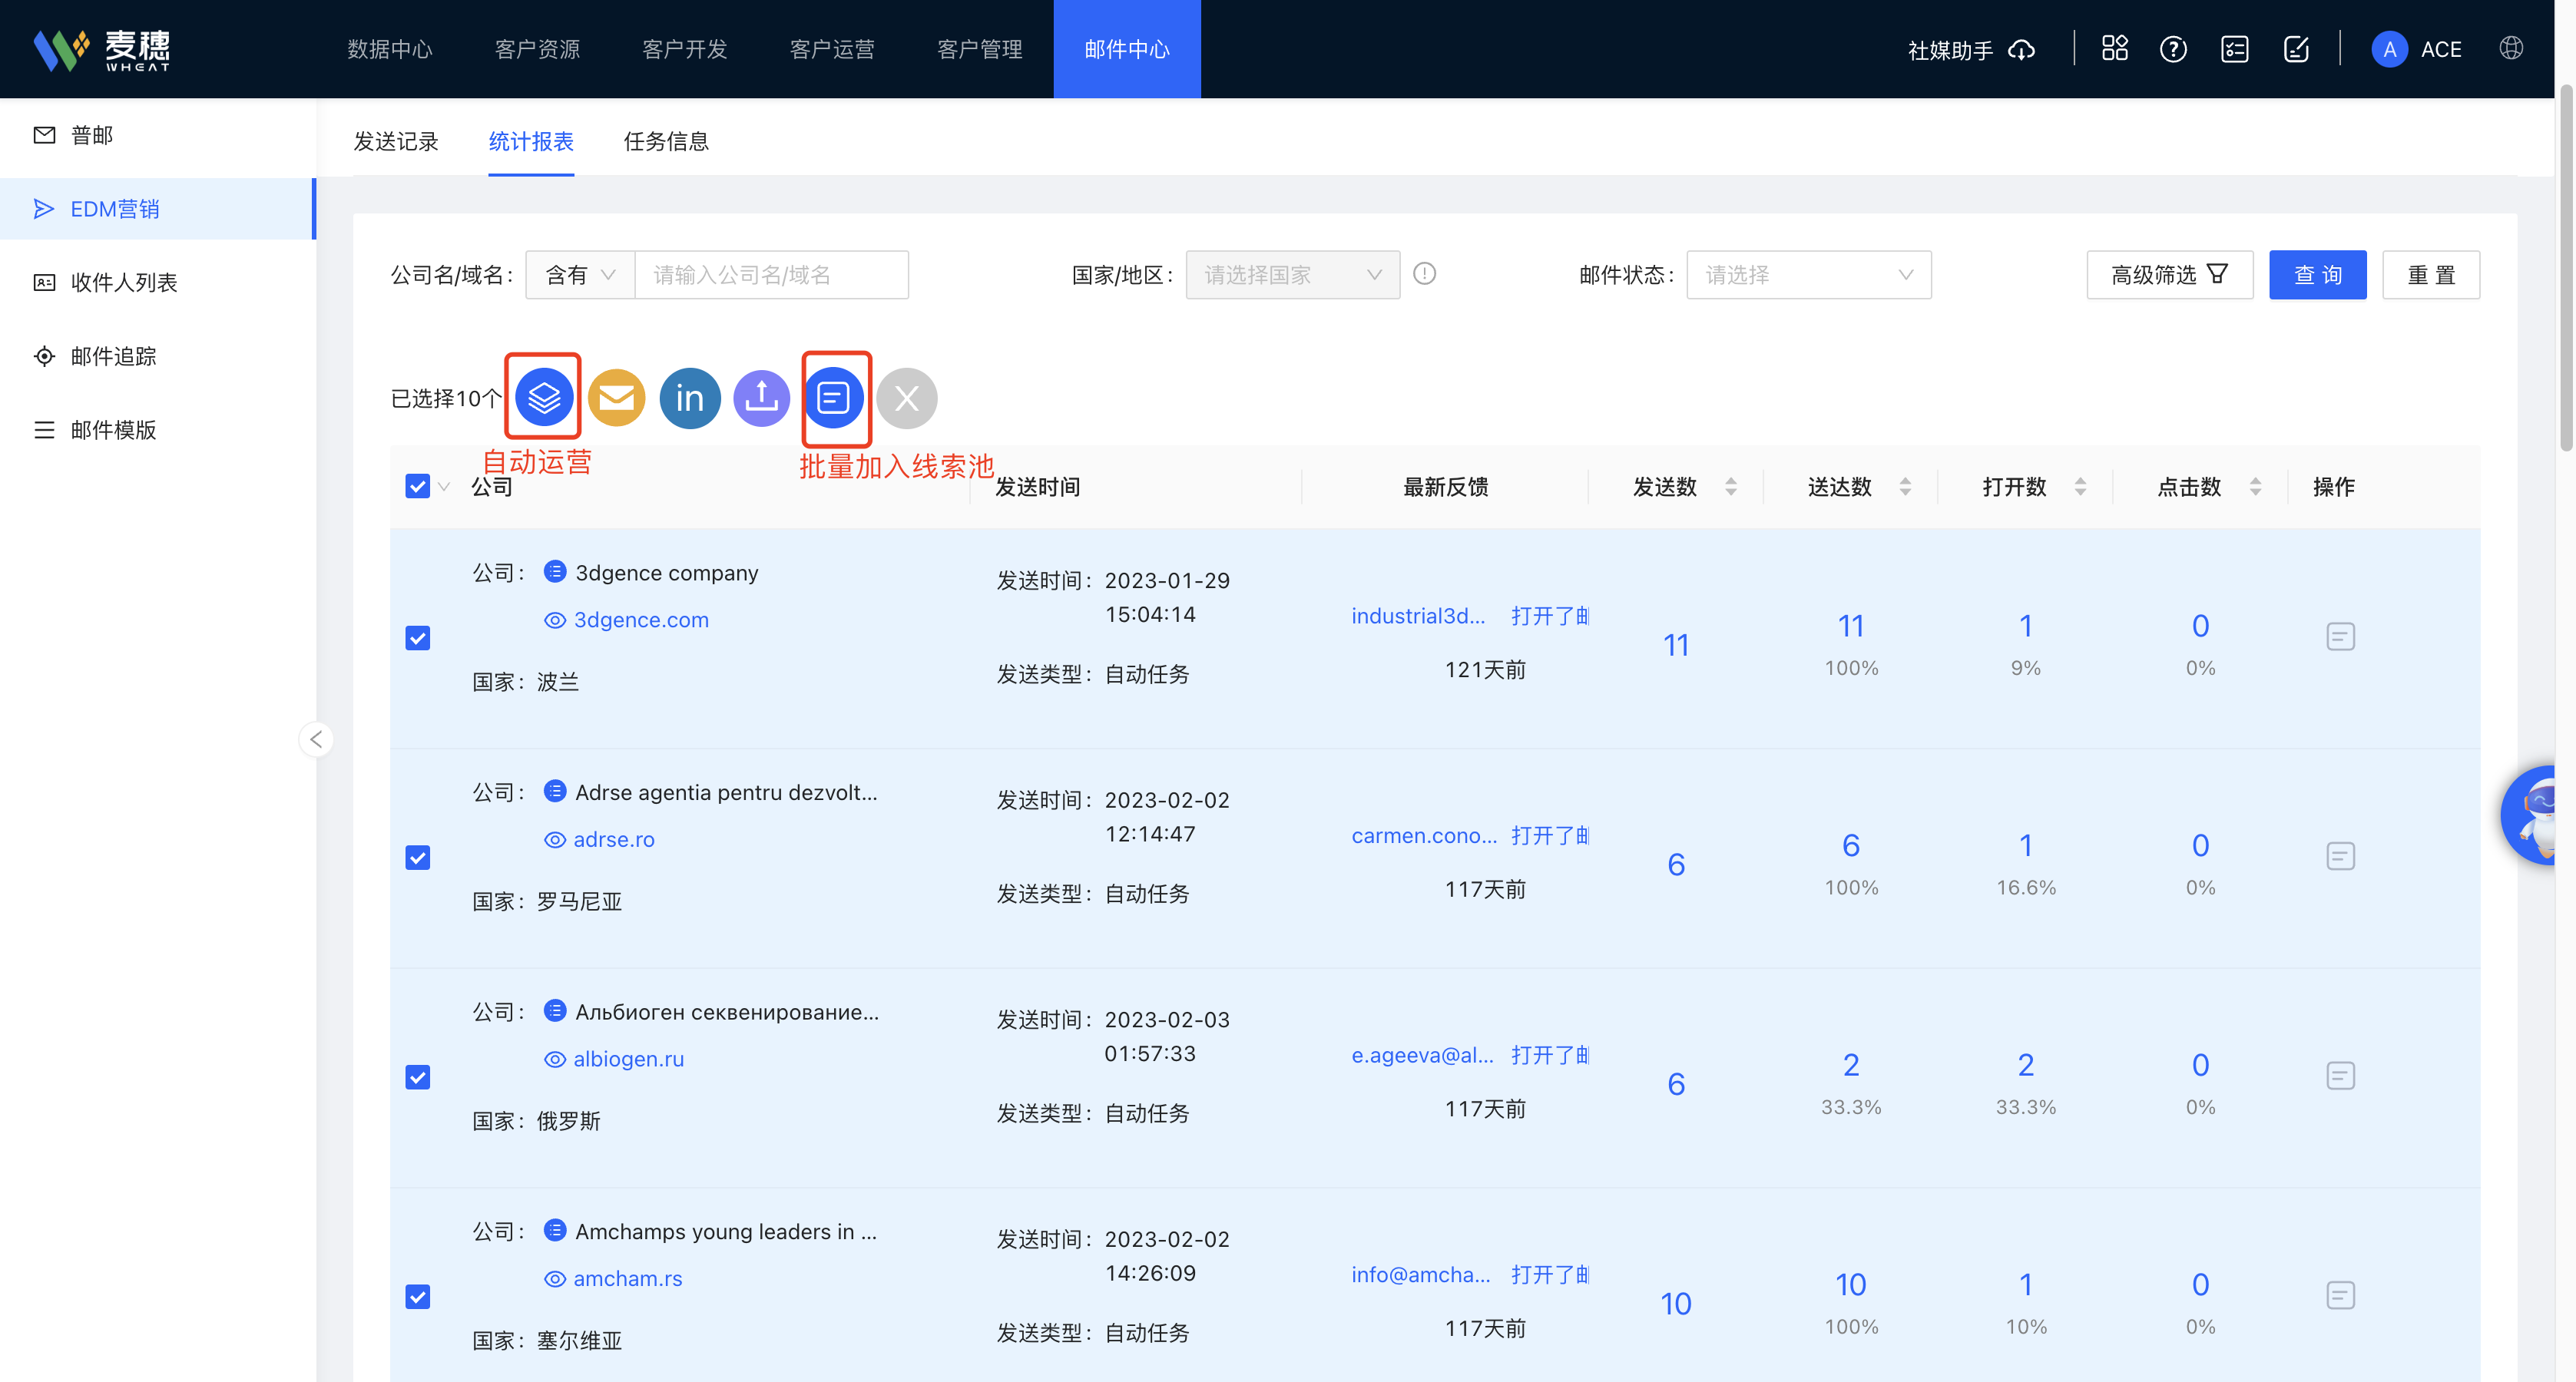Sort by 点击数 column
Image resolution: width=2576 pixels, height=1382 pixels.
[2255, 486]
